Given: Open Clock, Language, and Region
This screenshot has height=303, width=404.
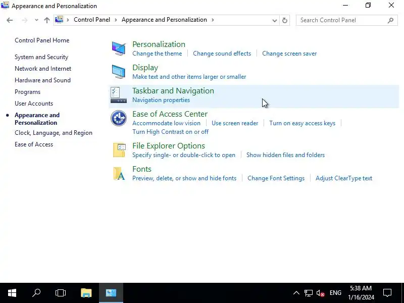Looking at the screenshot, I should coord(54,133).
